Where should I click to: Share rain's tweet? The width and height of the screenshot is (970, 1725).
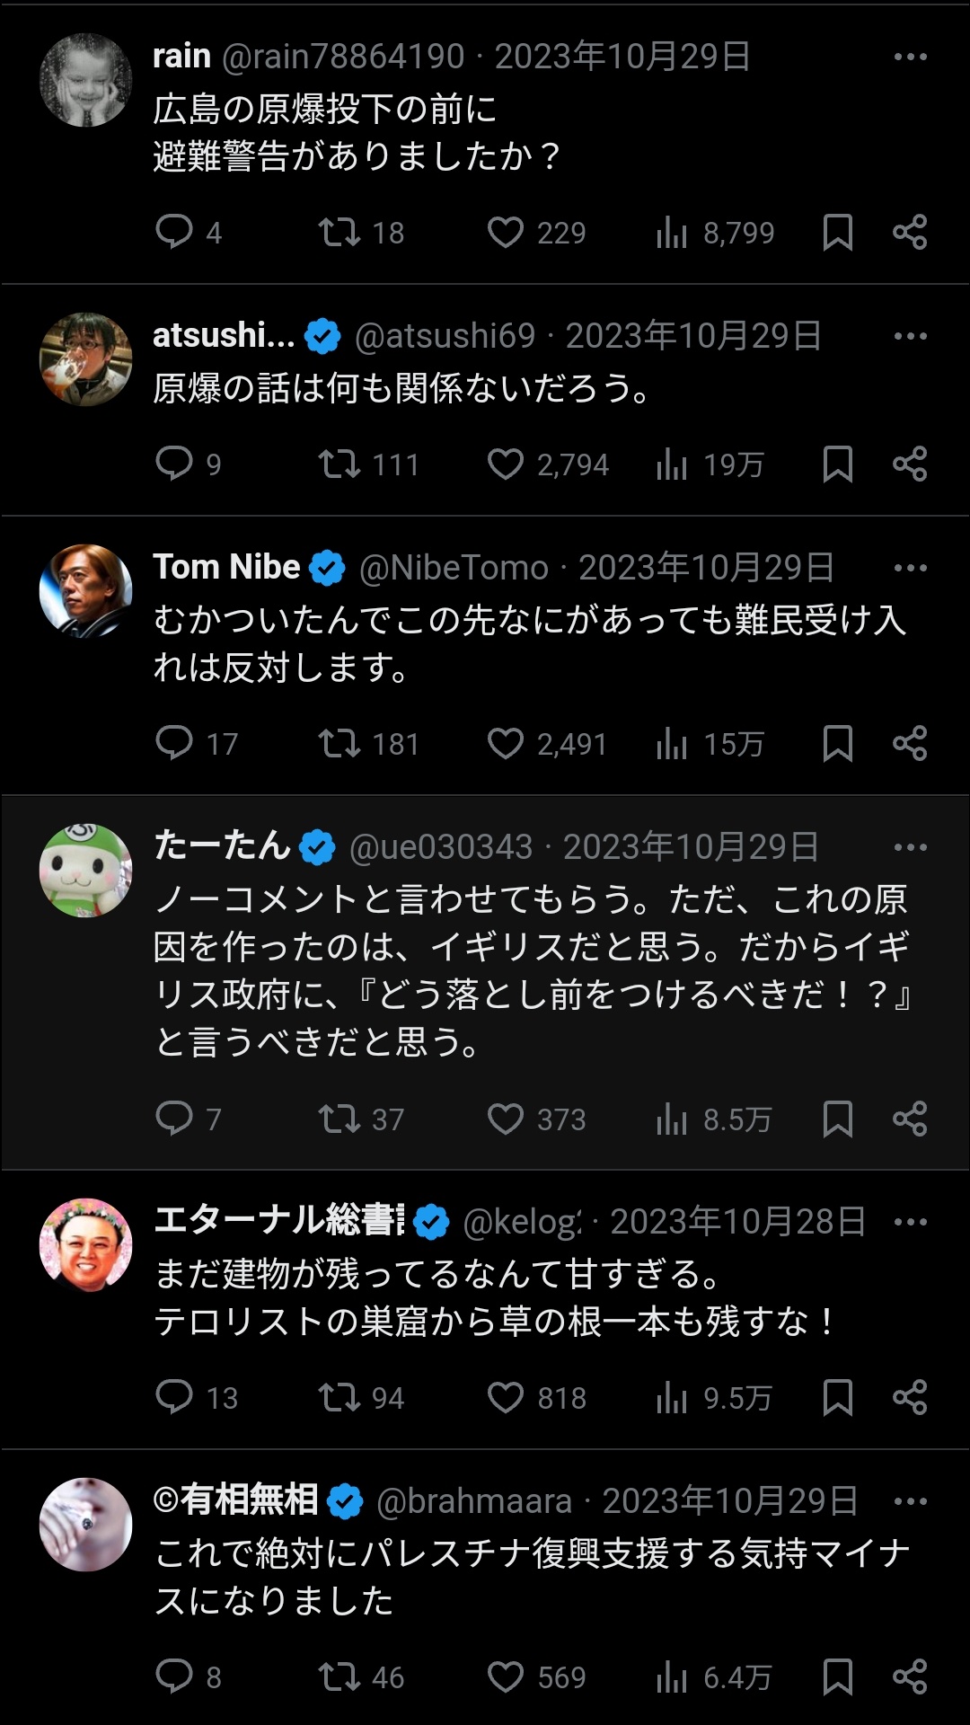[x=909, y=232]
